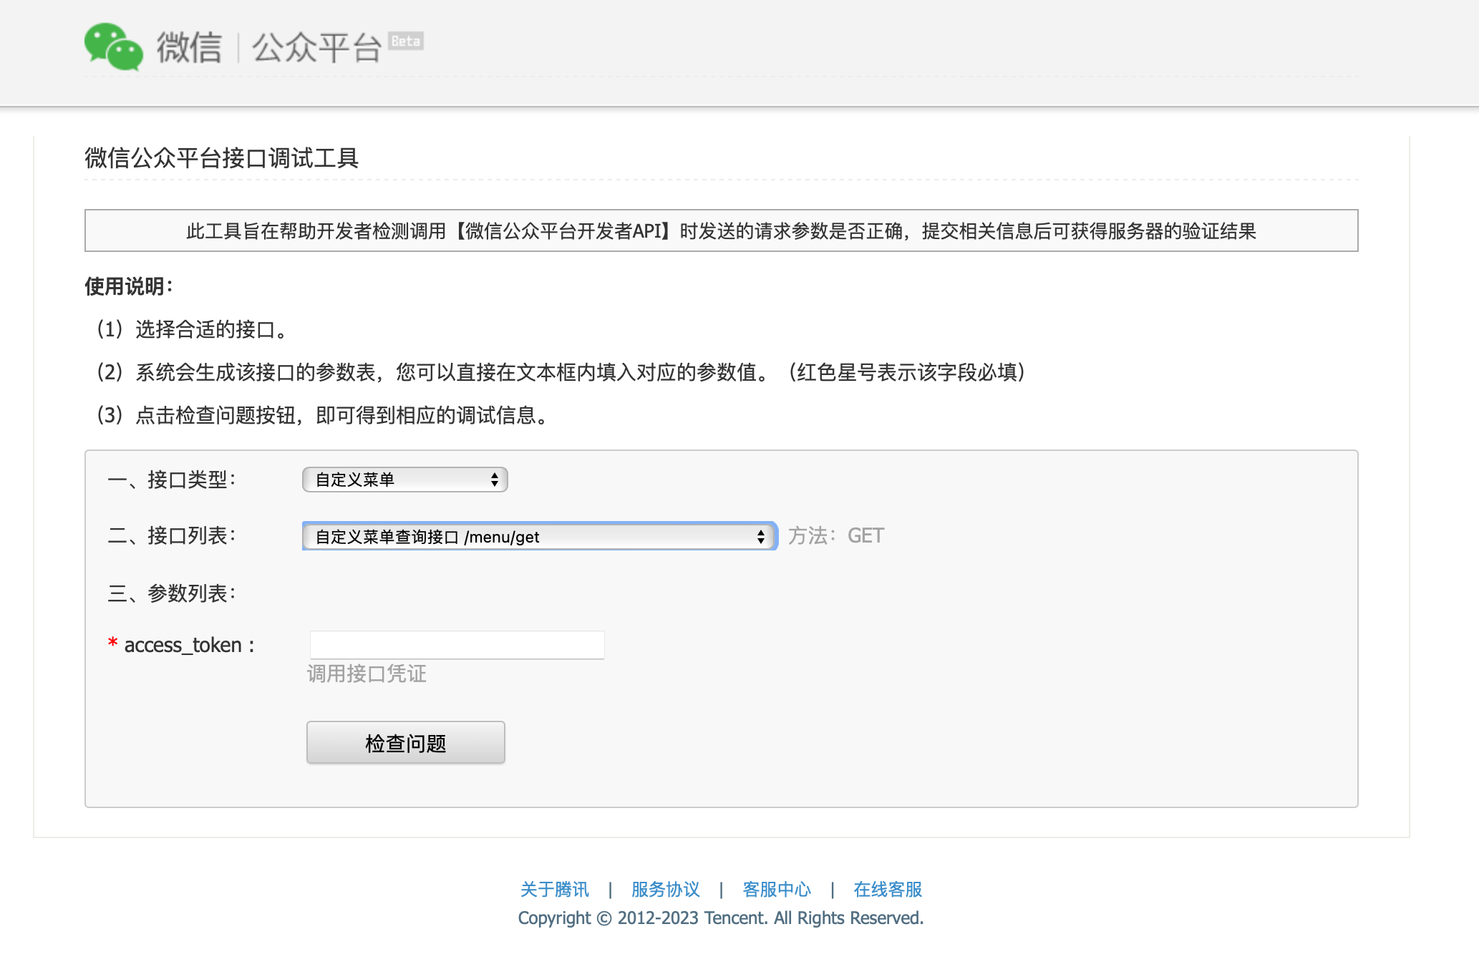1479x972 pixels.
Task: Click the 微信公众平台接口调试工具 page heading
Action: pos(222,158)
